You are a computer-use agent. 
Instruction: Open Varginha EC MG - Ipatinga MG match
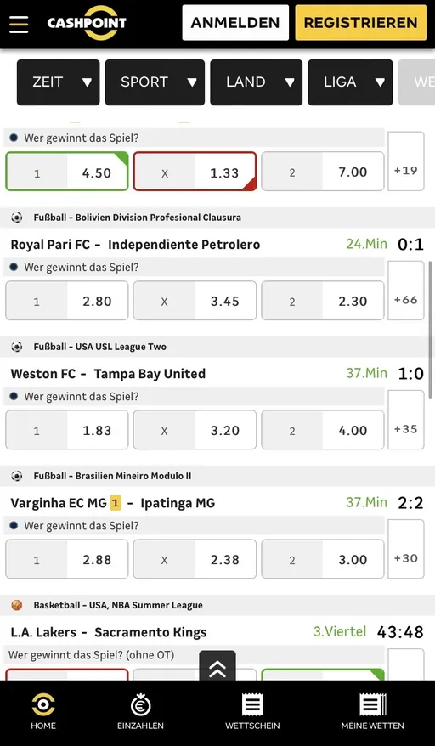[x=113, y=503]
